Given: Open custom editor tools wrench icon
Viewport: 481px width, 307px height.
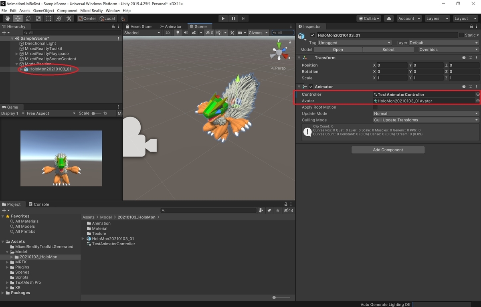Looking at the screenshot, I should [x=69, y=18].
